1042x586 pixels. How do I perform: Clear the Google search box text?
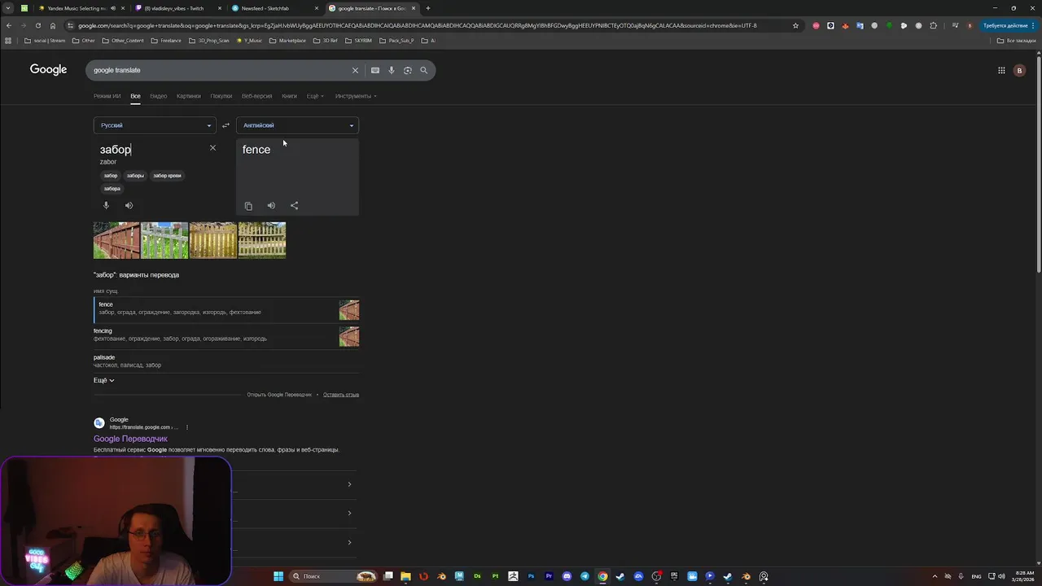tap(355, 70)
